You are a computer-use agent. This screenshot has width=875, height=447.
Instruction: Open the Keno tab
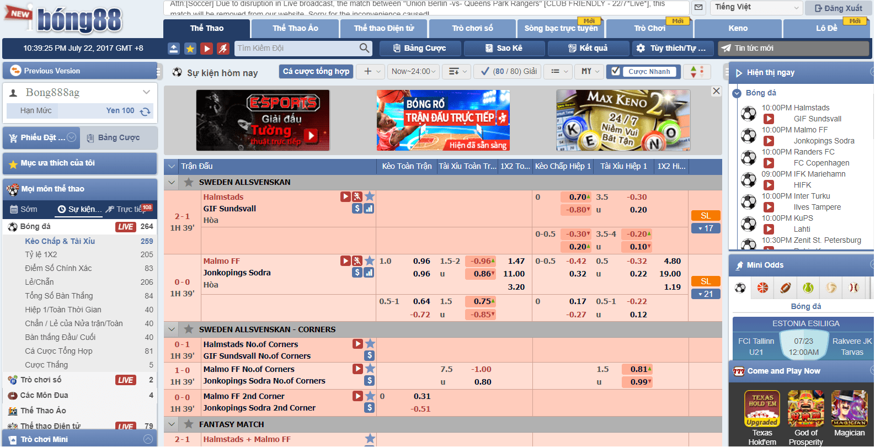[738, 28]
